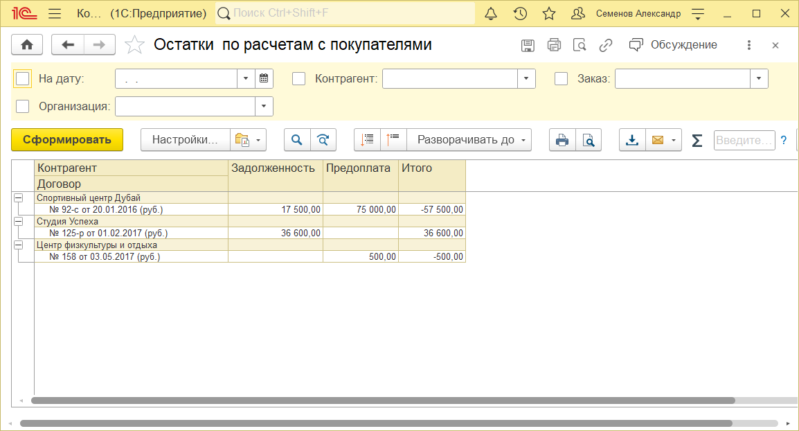Open Контрагент dropdown arrow
This screenshot has height=431, width=799.
[526, 78]
